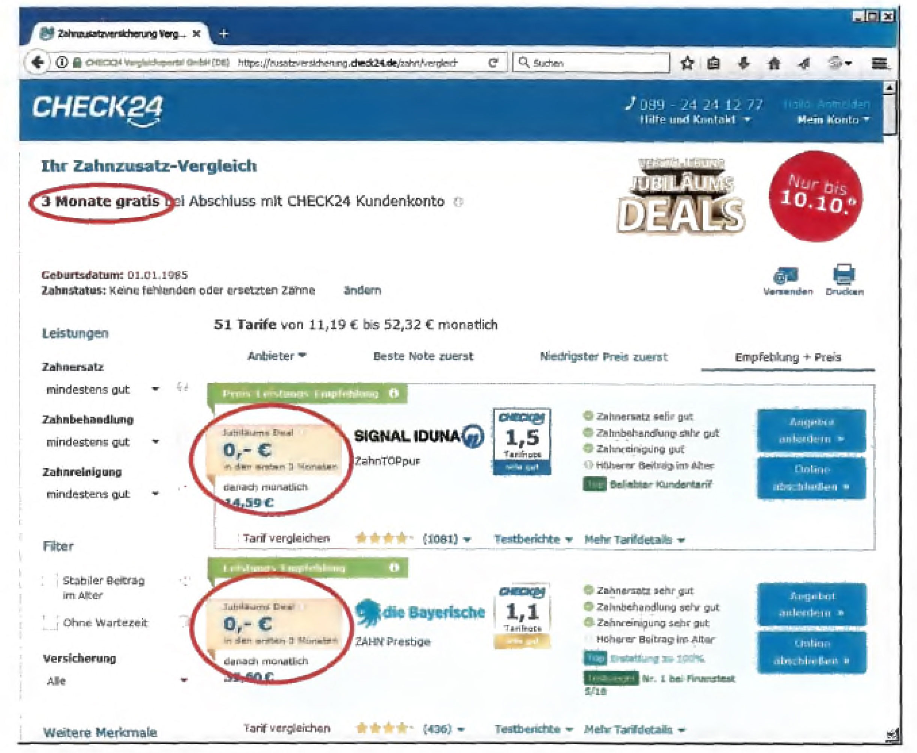Click the die Bayerische logo
Screen dimensions: 917x753
tap(419, 612)
